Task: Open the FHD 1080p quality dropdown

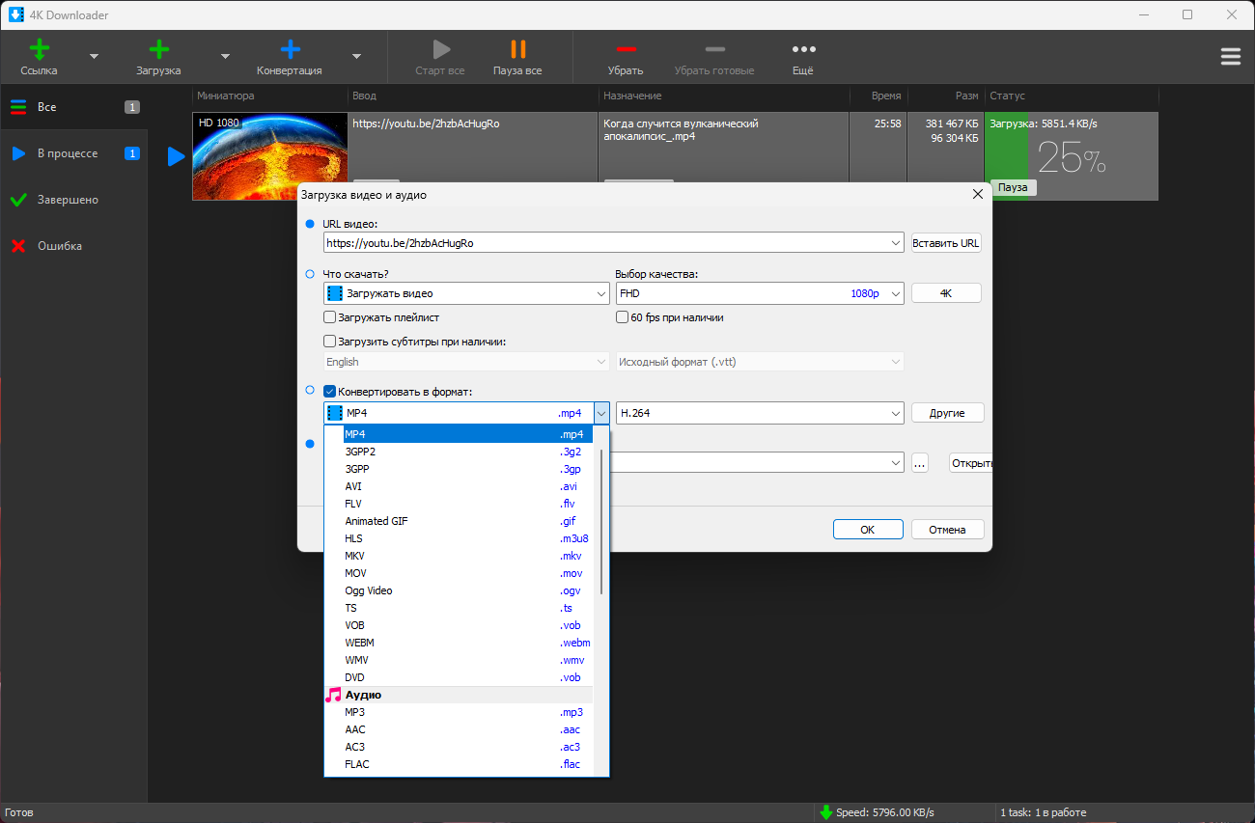Action: [760, 293]
